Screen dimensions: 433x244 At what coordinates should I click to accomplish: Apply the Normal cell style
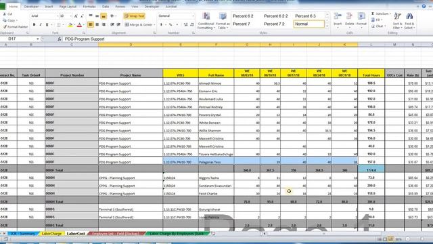[309, 24]
